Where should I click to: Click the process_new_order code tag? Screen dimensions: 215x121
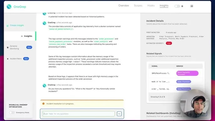57,44
